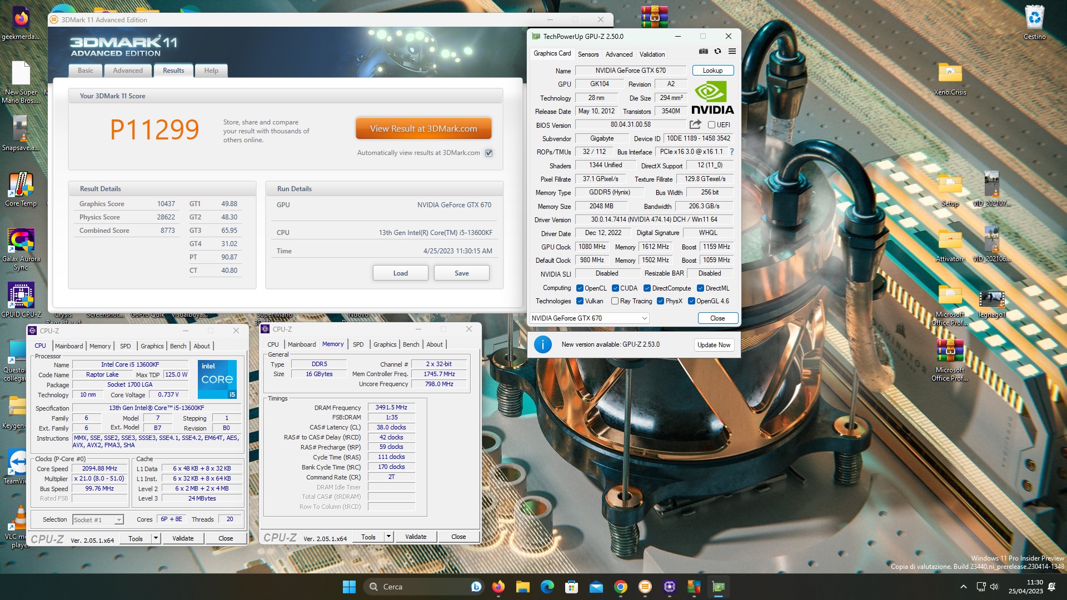This screenshot has height=600, width=1067.
Task: Click the NVIDIA logo in GPU-Z
Action: [x=712, y=98]
